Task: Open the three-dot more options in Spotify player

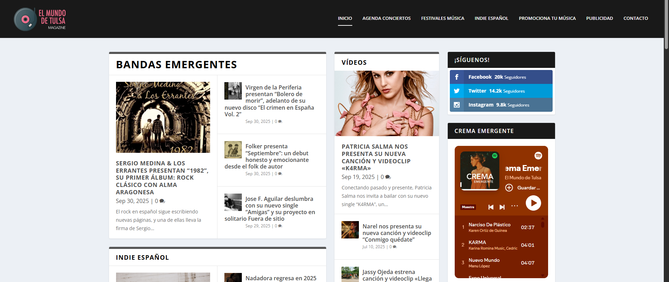Action: coord(514,206)
